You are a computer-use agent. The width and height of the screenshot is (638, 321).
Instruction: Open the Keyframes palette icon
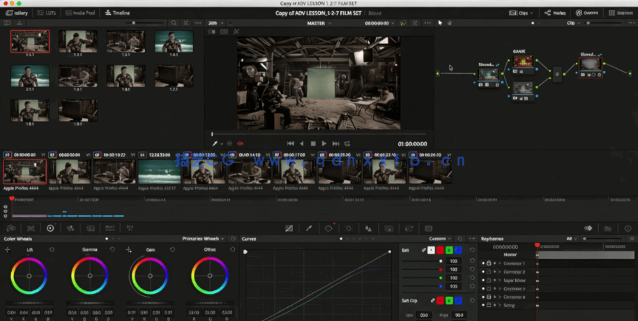point(588,228)
